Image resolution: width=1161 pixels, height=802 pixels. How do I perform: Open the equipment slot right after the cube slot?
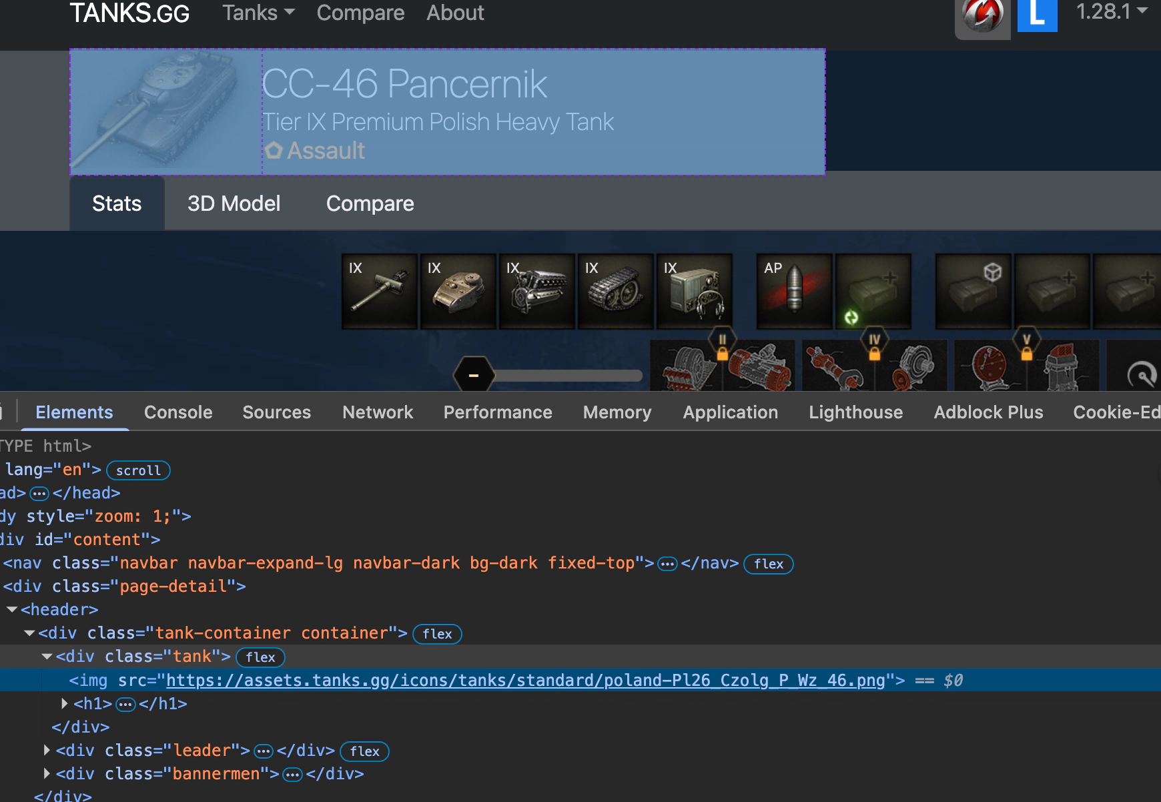pyautogui.click(x=1052, y=291)
